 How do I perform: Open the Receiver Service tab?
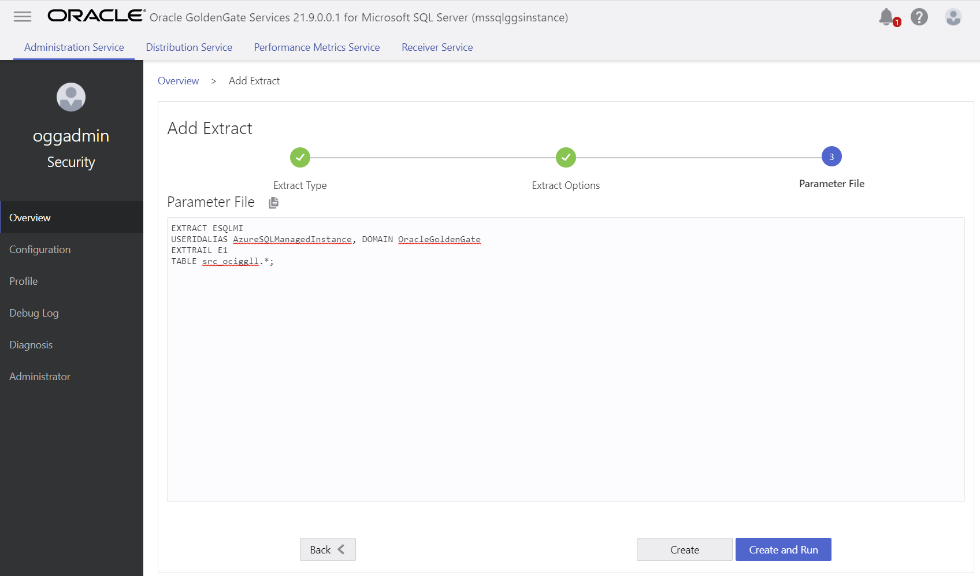click(437, 47)
